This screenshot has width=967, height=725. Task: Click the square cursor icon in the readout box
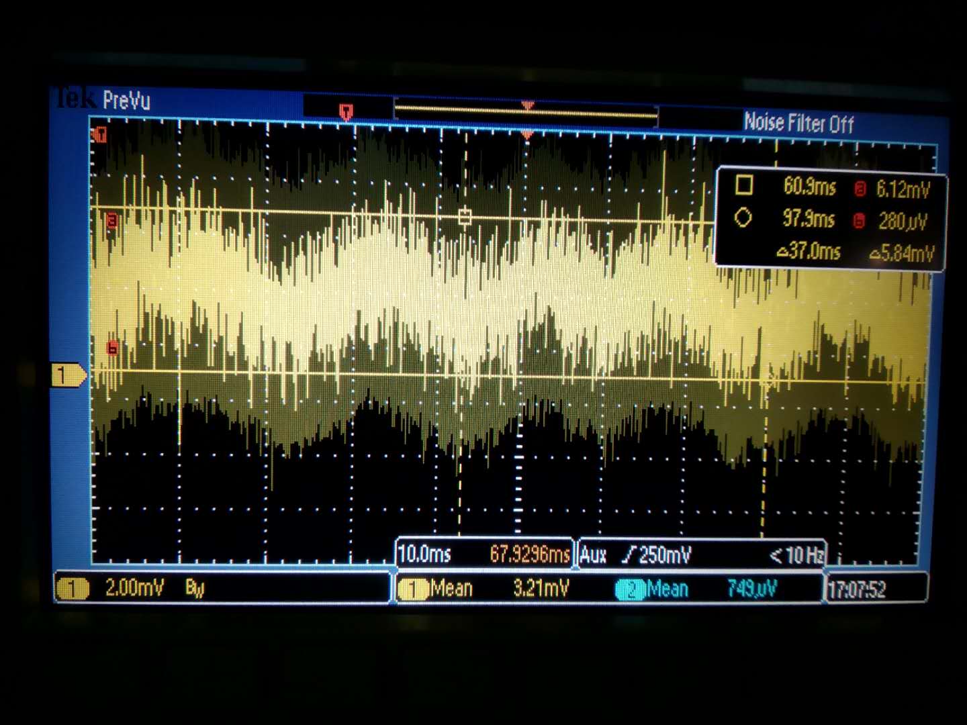[x=743, y=186]
